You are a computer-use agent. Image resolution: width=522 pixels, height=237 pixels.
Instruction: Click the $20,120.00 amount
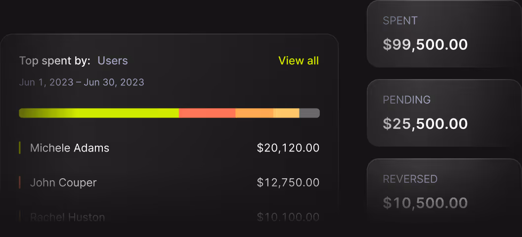(288, 148)
